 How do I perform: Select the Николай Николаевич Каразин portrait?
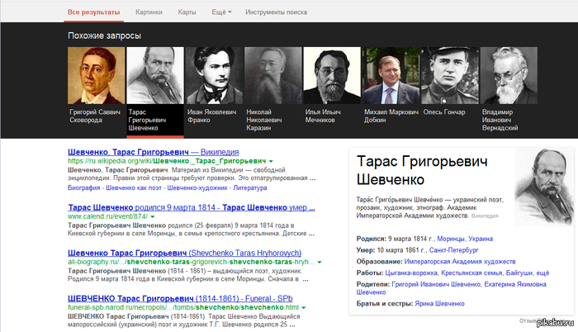(273, 75)
